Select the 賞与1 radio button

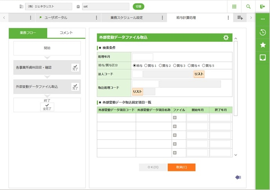146,65
